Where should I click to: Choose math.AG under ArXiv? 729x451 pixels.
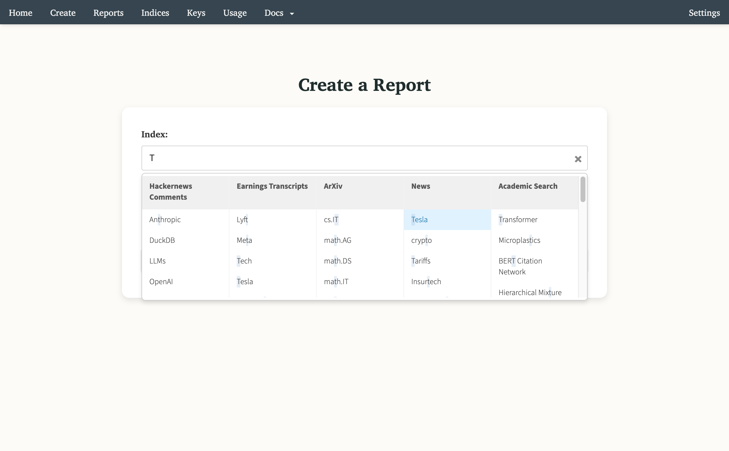pos(337,240)
